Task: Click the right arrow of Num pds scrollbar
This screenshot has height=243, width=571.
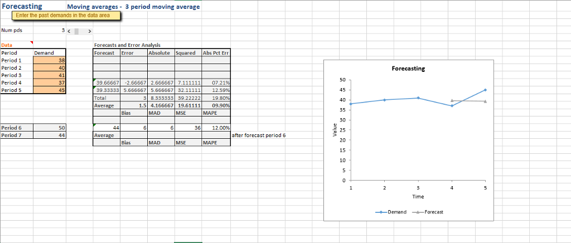Action: 90,31
